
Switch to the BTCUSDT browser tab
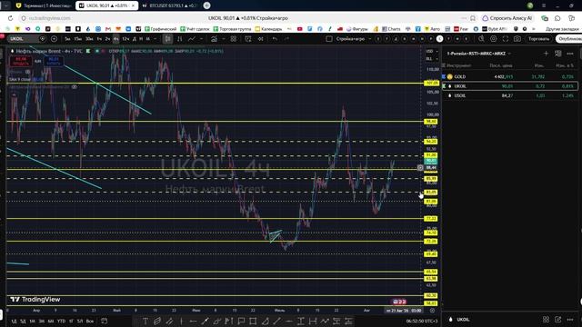point(170,5)
